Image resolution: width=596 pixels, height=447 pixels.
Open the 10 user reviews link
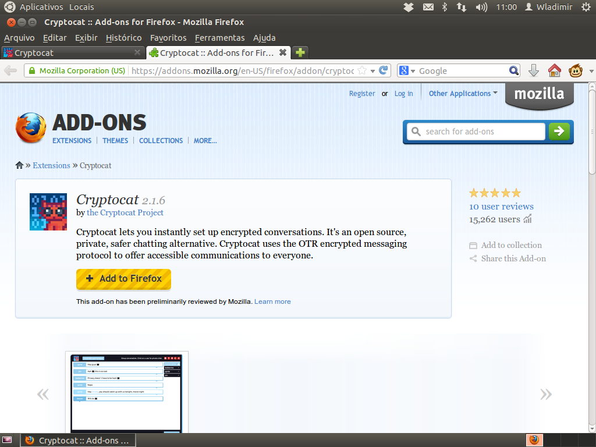[501, 207]
